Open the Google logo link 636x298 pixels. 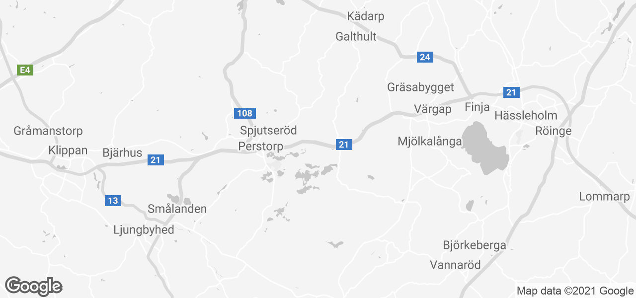click(34, 286)
